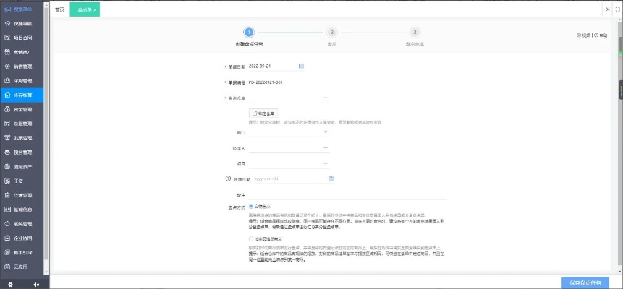Open 工资 in the sidebar
The width and height of the screenshot is (623, 289).
point(22,181)
